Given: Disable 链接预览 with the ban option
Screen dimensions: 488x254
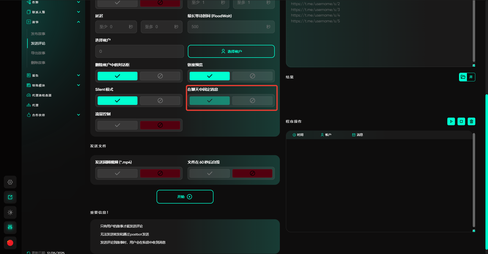Looking at the screenshot, I should click(x=252, y=76).
